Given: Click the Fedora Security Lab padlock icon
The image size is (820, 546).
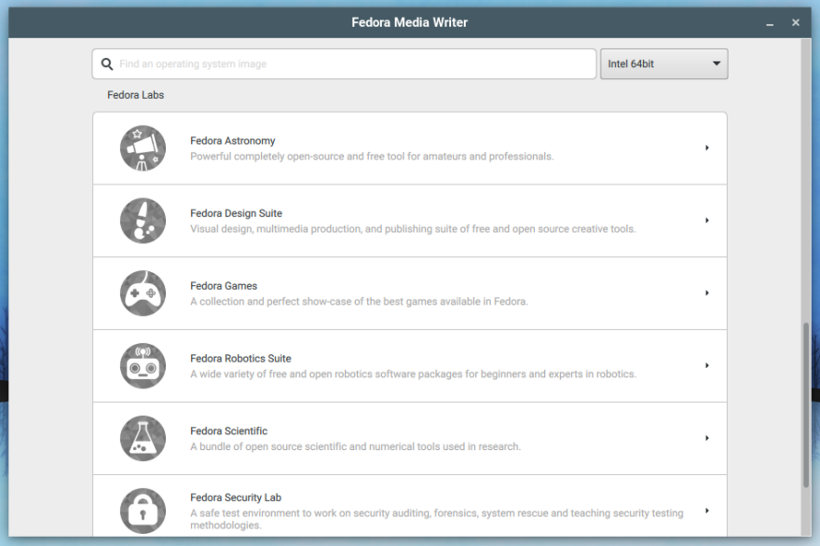Looking at the screenshot, I should [143, 511].
